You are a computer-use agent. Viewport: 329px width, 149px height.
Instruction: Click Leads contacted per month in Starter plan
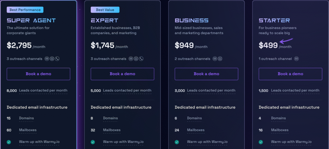[295, 90]
